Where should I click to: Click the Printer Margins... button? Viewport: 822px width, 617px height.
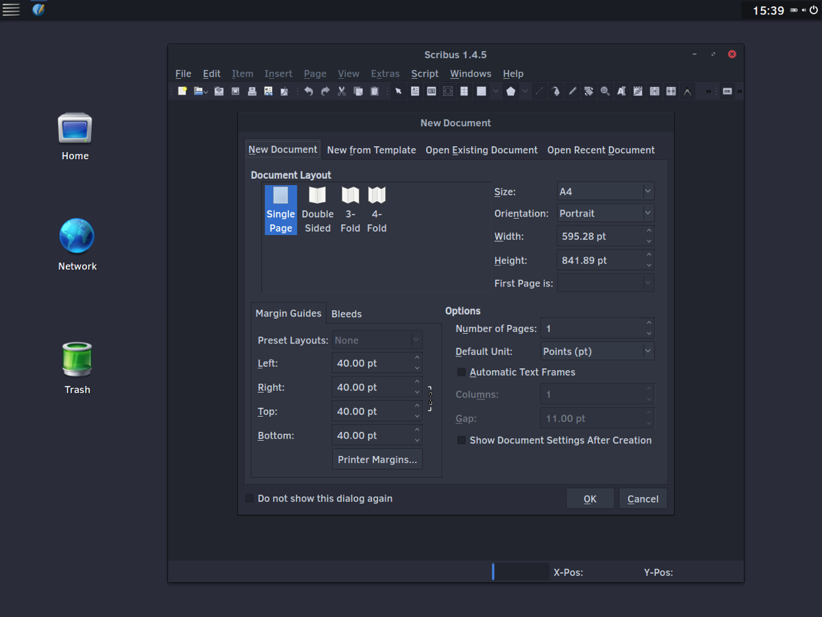(377, 459)
